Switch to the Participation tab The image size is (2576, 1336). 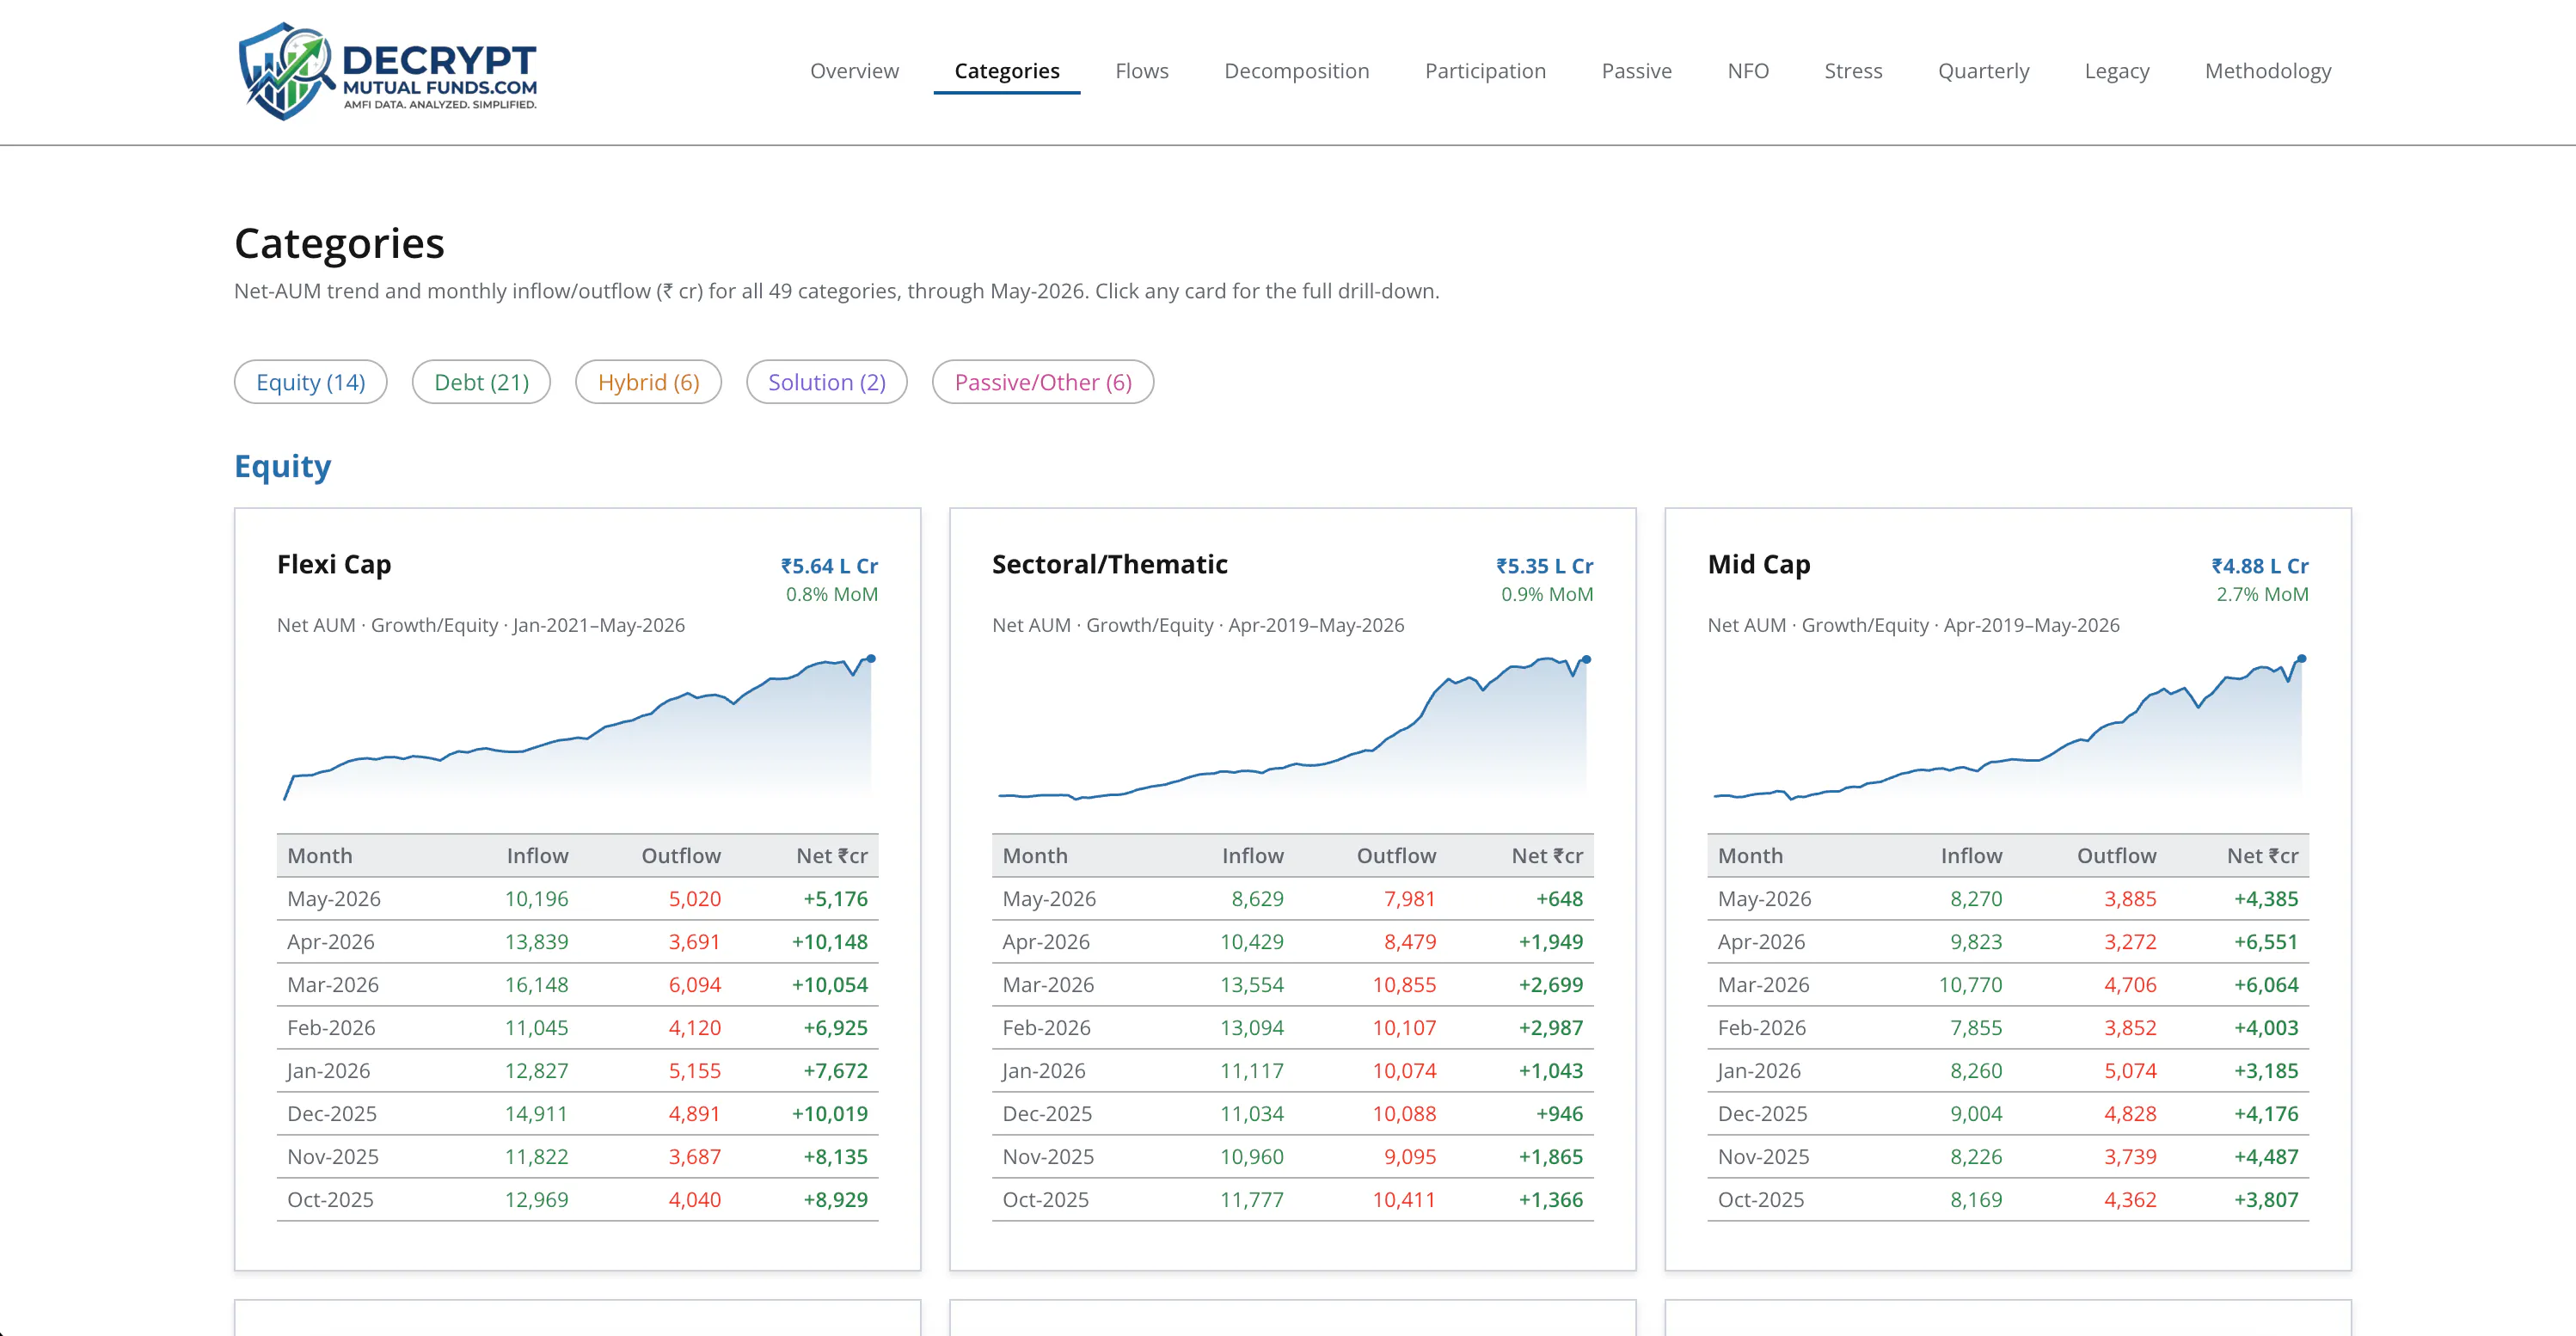point(1485,71)
